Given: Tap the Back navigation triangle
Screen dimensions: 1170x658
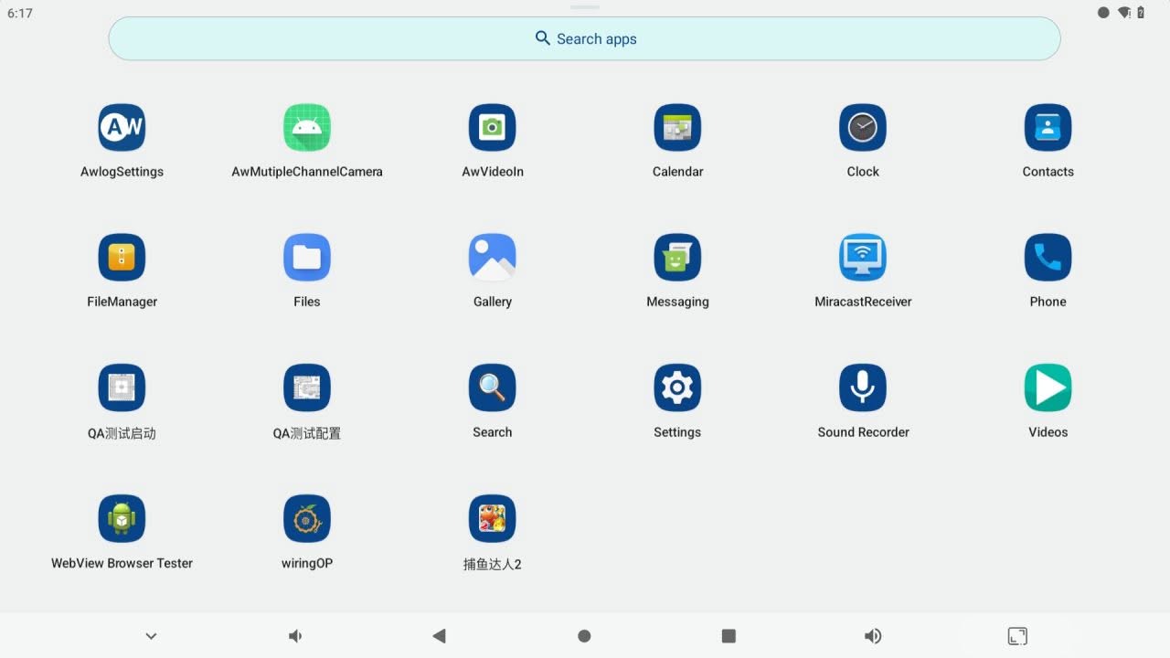Looking at the screenshot, I should 439,636.
